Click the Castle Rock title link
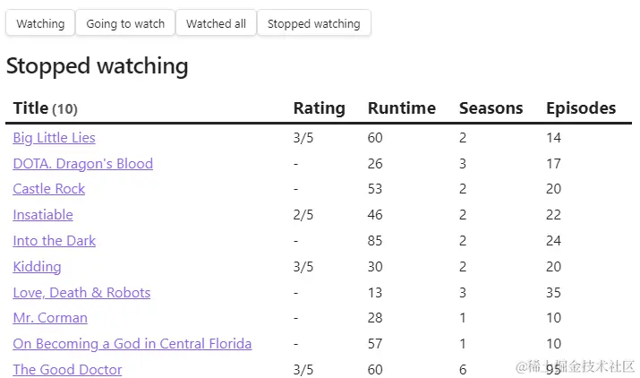Image resolution: width=640 pixels, height=378 pixels. pyautogui.click(x=49, y=189)
